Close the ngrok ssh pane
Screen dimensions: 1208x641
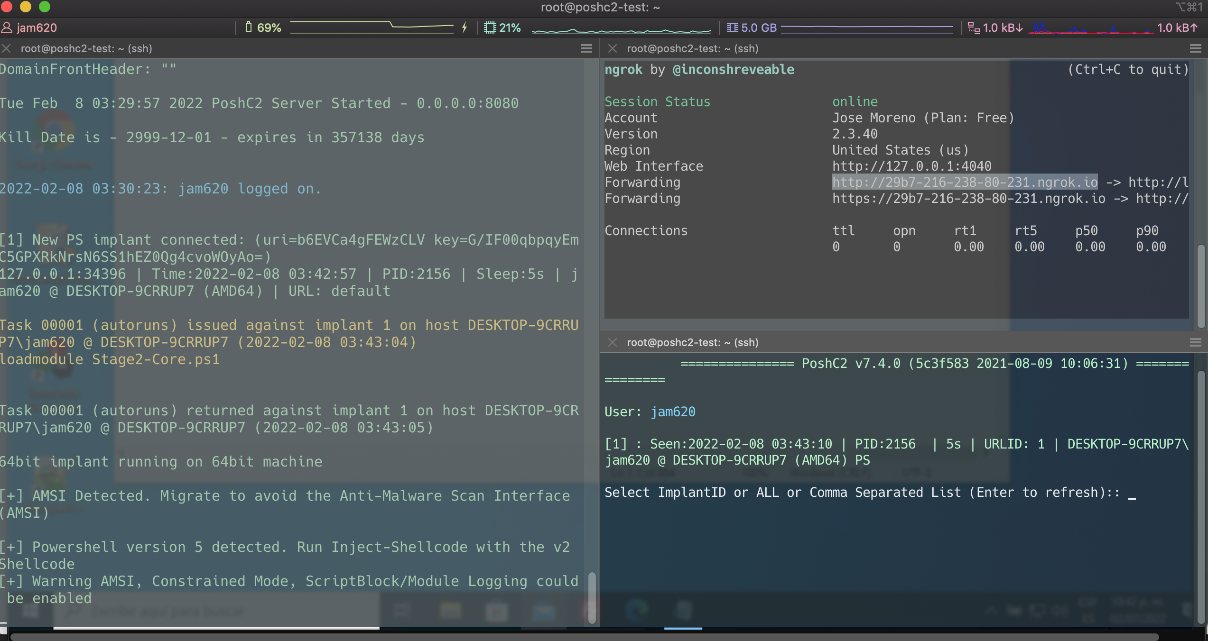pyautogui.click(x=613, y=48)
